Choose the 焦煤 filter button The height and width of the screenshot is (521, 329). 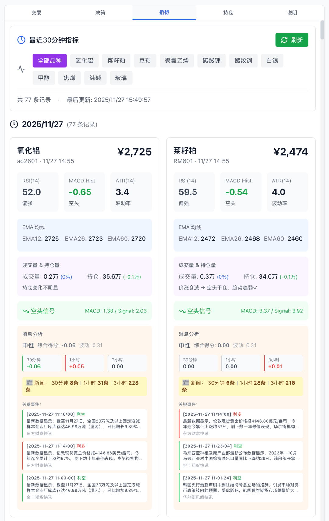(x=69, y=78)
